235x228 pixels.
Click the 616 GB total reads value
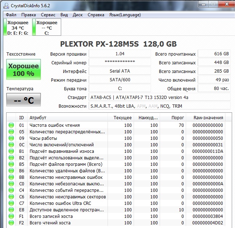tap(214, 54)
